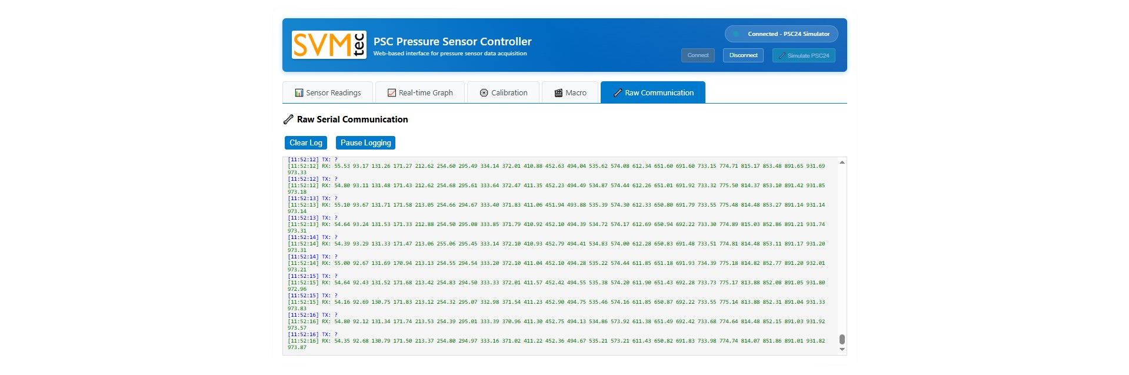Click the log scrollbar up arrow
Viewport: 1129px width, 375px height.
[x=842, y=162]
